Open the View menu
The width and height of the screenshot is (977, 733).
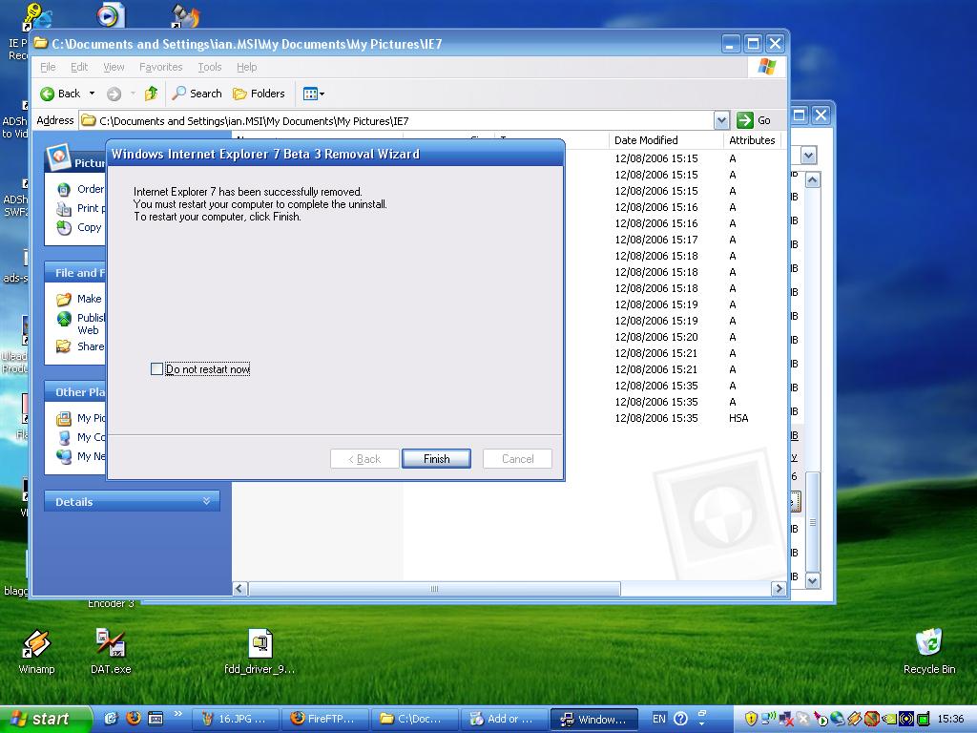pyautogui.click(x=114, y=67)
